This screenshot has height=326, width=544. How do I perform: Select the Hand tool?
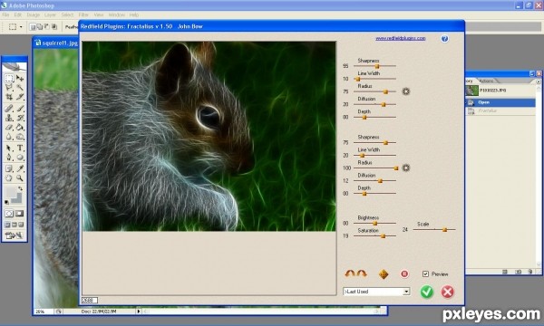(9, 178)
